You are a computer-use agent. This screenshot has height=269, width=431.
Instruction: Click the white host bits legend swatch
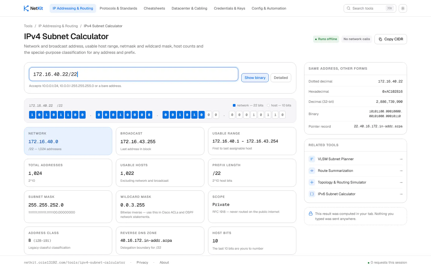[268, 105]
